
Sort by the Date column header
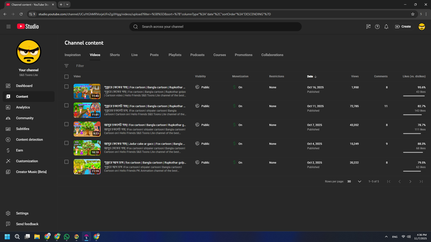coord(310,77)
